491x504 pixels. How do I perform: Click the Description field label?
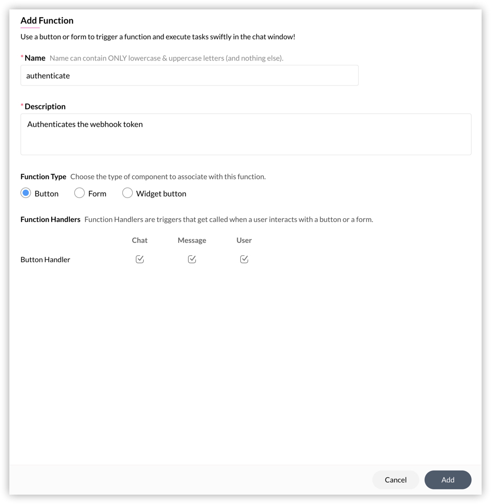45,107
